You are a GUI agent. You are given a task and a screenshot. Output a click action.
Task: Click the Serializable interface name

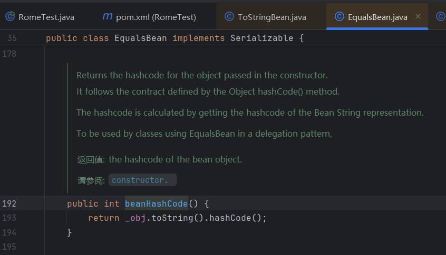[x=261, y=38]
